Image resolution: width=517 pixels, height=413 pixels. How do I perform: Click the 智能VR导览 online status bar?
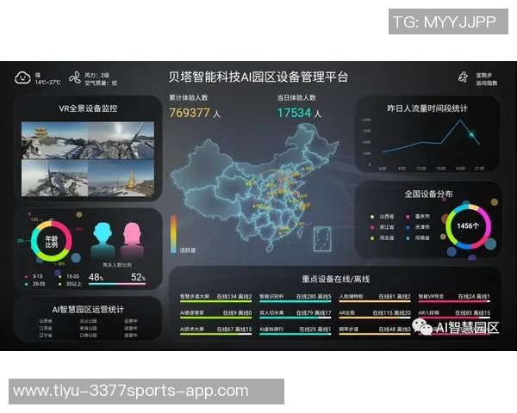point(454,301)
